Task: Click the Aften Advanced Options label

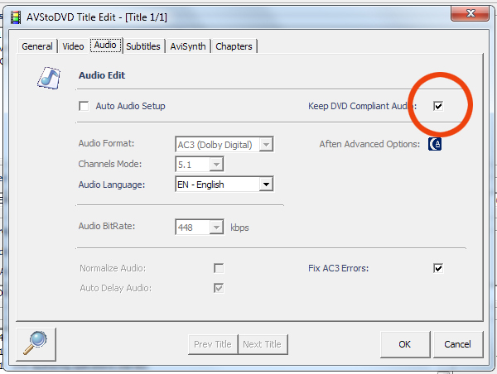Action: click(369, 144)
